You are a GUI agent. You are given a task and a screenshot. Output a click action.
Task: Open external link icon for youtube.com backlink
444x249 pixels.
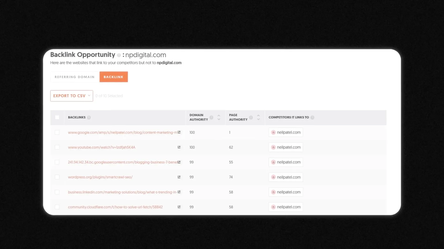point(179,147)
